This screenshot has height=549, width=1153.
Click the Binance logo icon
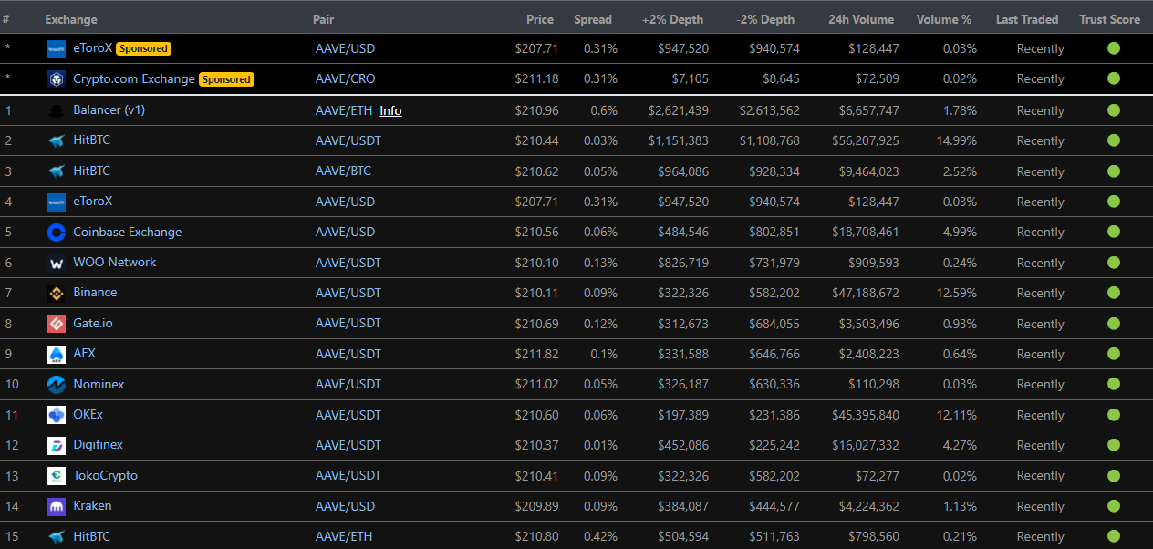[x=57, y=293]
